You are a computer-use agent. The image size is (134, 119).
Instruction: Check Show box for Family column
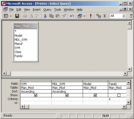[119, 95]
